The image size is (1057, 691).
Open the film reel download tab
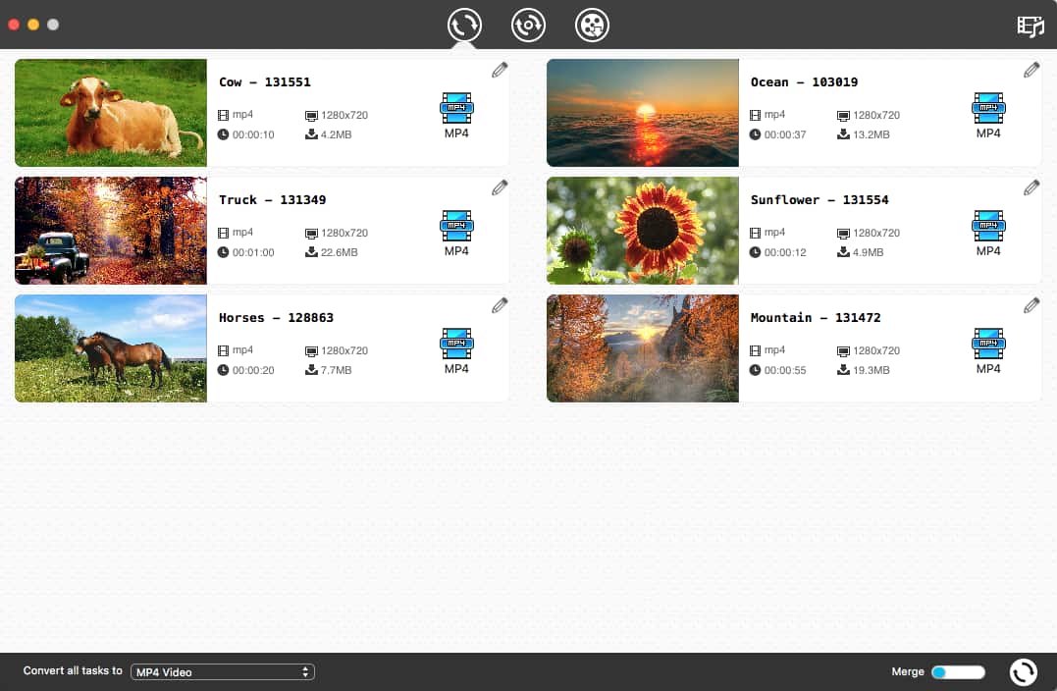click(x=593, y=25)
